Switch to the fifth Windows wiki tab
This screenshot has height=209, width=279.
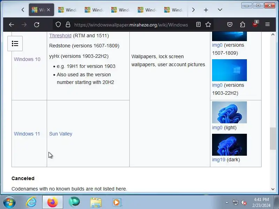click(x=147, y=10)
